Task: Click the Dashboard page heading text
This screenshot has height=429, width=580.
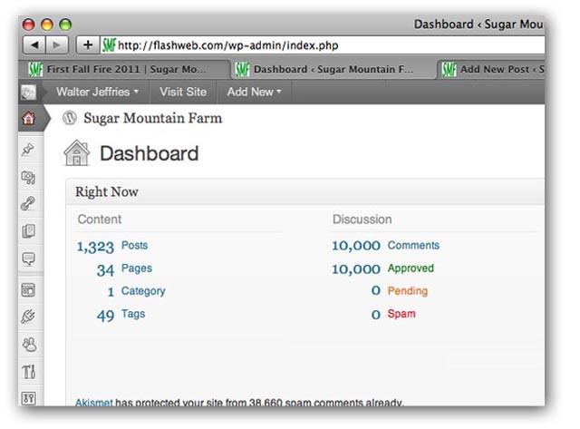Action: pos(149,153)
